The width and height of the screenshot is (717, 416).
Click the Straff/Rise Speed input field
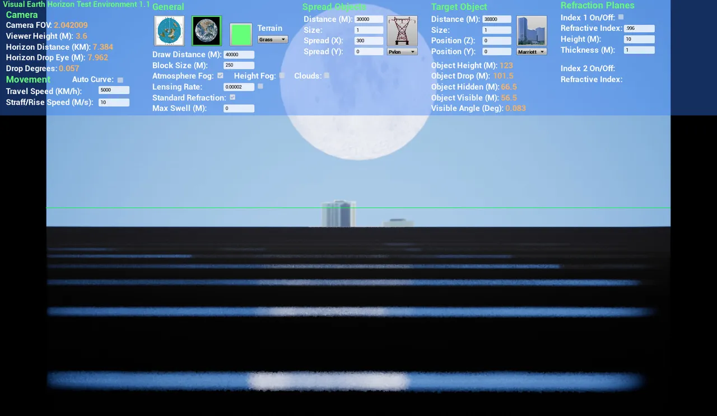coord(114,102)
